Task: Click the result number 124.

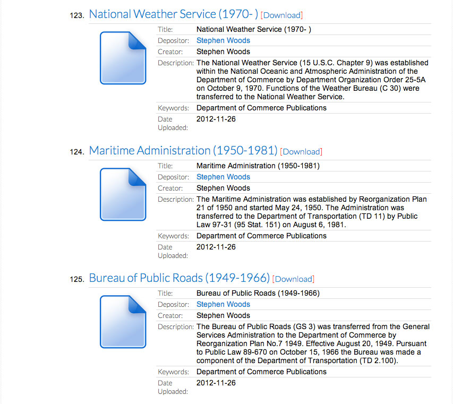Action: pos(76,152)
